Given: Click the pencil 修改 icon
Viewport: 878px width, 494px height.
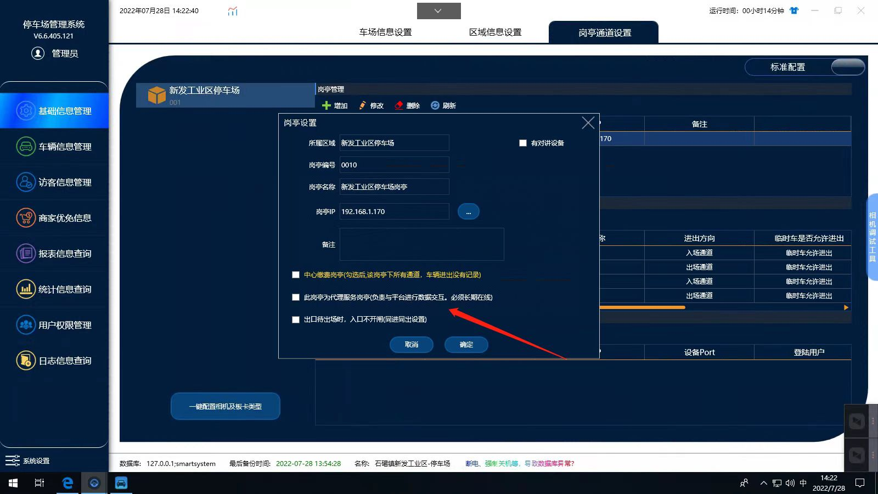Looking at the screenshot, I should tap(363, 105).
